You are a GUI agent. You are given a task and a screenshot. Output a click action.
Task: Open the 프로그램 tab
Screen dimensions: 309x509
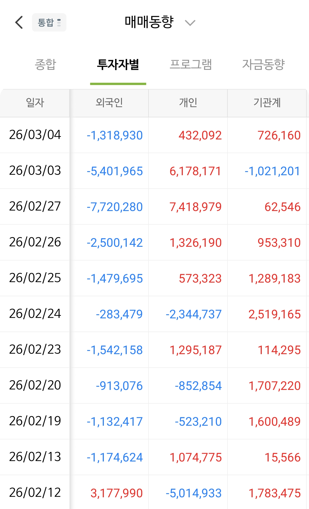pos(191,64)
